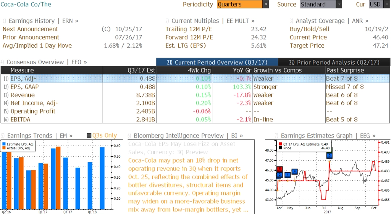This screenshot has width=391, height=215.
Task: Click the Trailing 12M P/E value 23.42
Action: pos(259,29)
